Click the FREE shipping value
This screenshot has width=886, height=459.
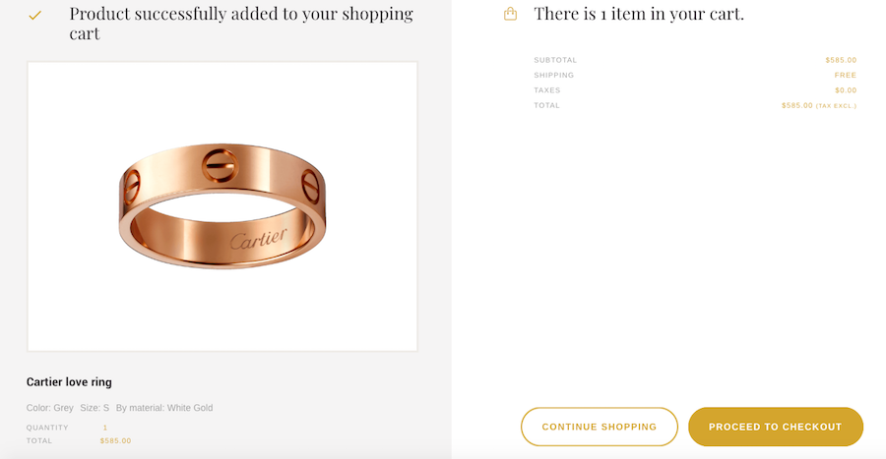[846, 76]
